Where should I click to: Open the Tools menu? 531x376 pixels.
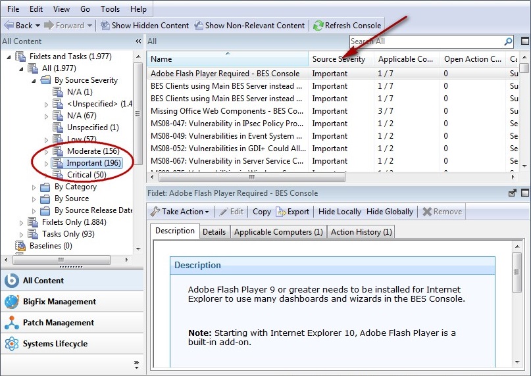(110, 9)
